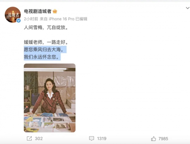The height and width of the screenshot is (144, 190).
Task: Open the comment bubble icon
Action: pos(92,138)
